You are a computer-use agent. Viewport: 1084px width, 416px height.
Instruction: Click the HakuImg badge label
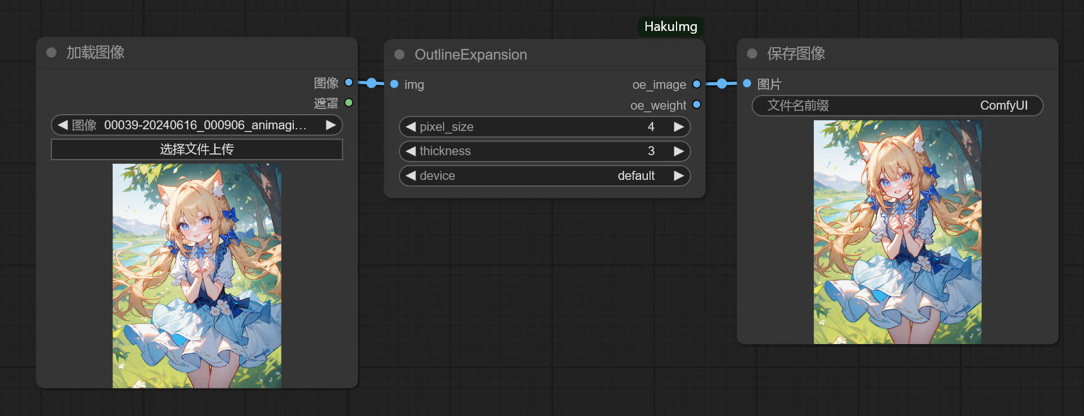671,26
